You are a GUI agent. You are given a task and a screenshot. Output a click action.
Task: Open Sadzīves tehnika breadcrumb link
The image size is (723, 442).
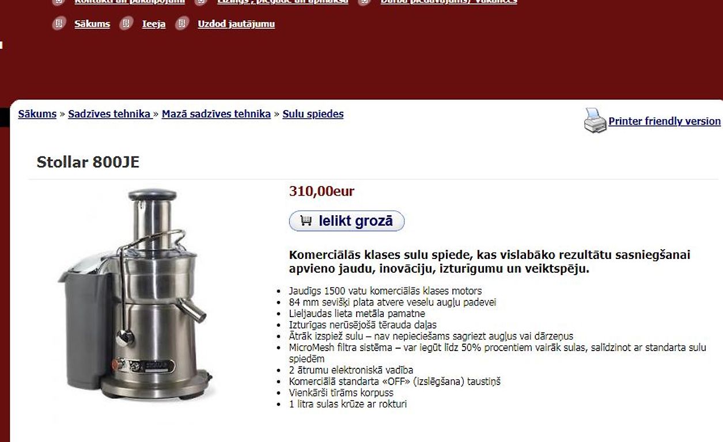[109, 114]
